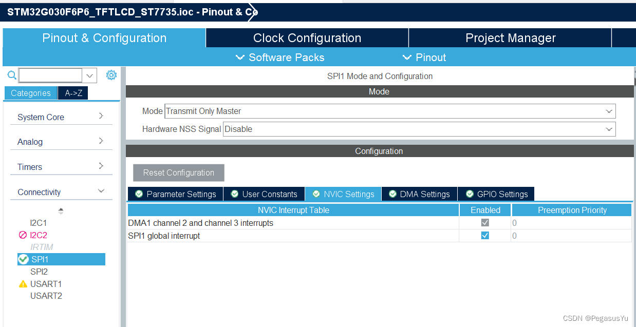Select USART2 in the peripheral list

click(46, 296)
